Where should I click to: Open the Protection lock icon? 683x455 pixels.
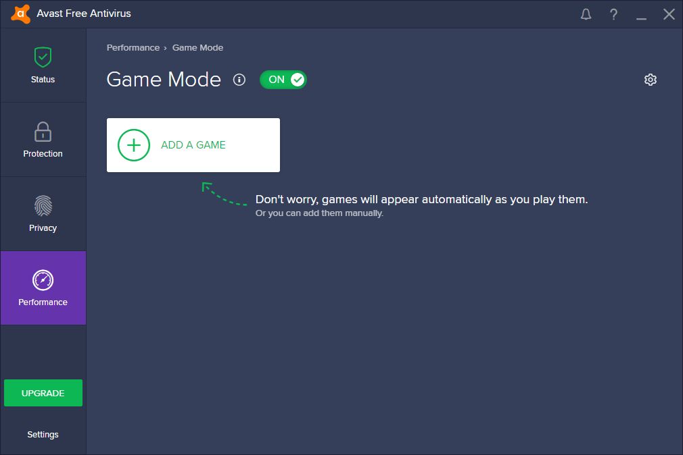pos(43,132)
